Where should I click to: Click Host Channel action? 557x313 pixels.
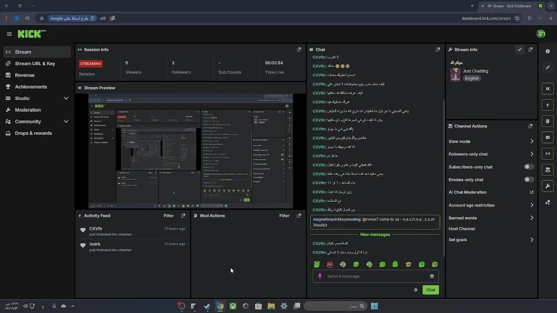point(462,229)
